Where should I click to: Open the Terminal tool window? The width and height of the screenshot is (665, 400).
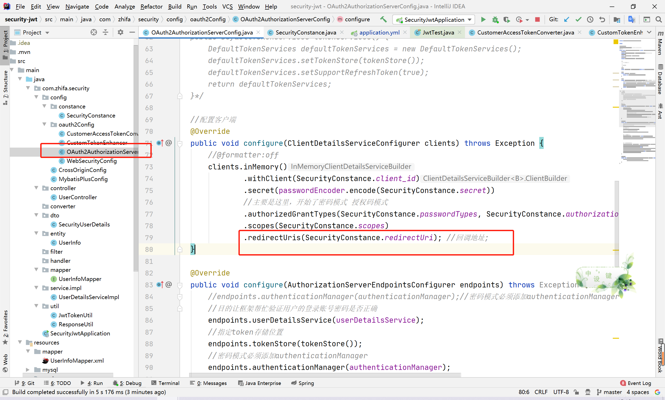coord(165,383)
